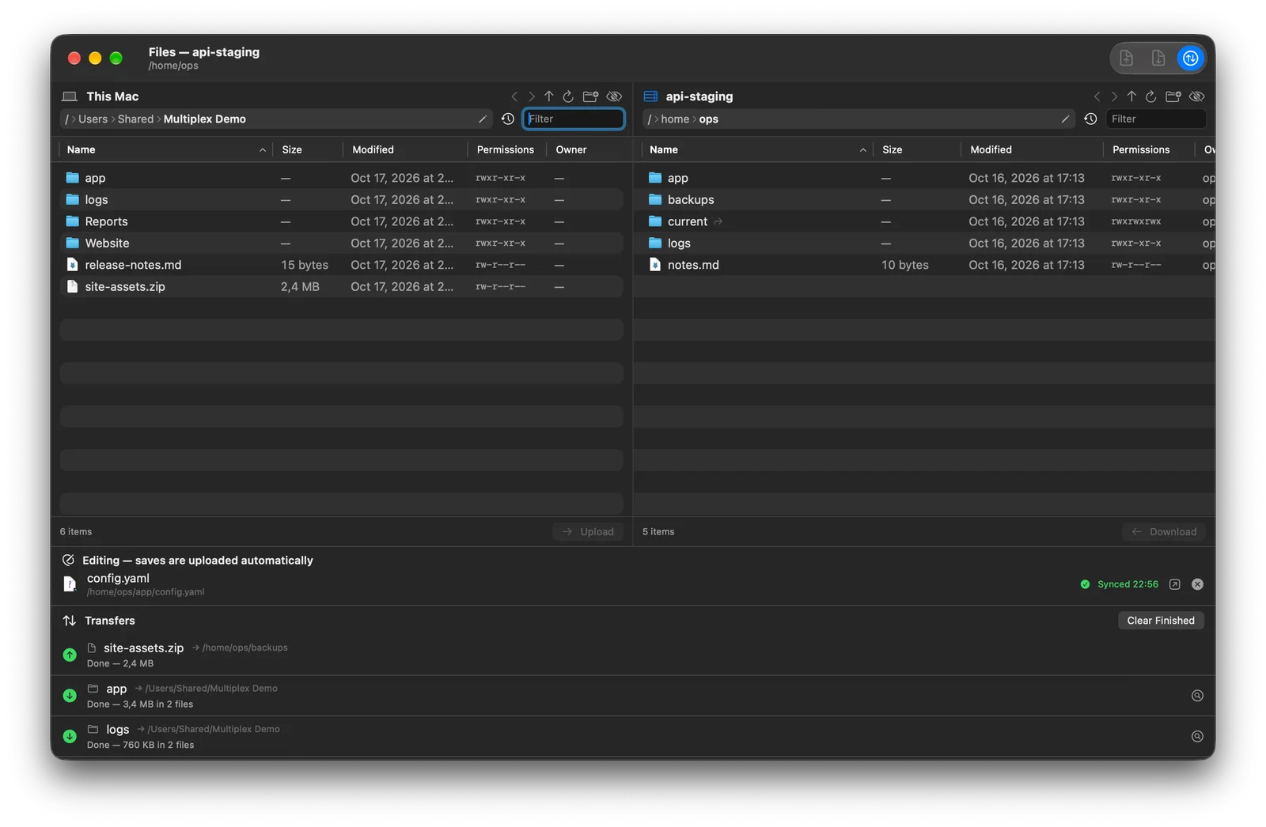
Task: Toggle hidden files in api-staging pane
Action: (x=1196, y=96)
